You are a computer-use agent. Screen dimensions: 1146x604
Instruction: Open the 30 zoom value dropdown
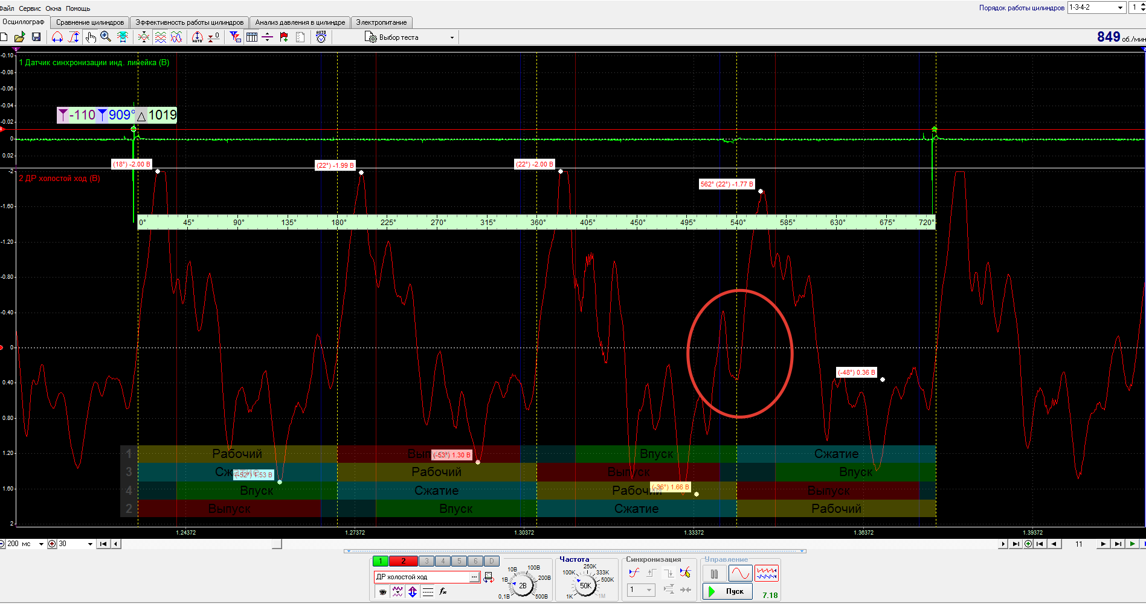click(x=76, y=544)
